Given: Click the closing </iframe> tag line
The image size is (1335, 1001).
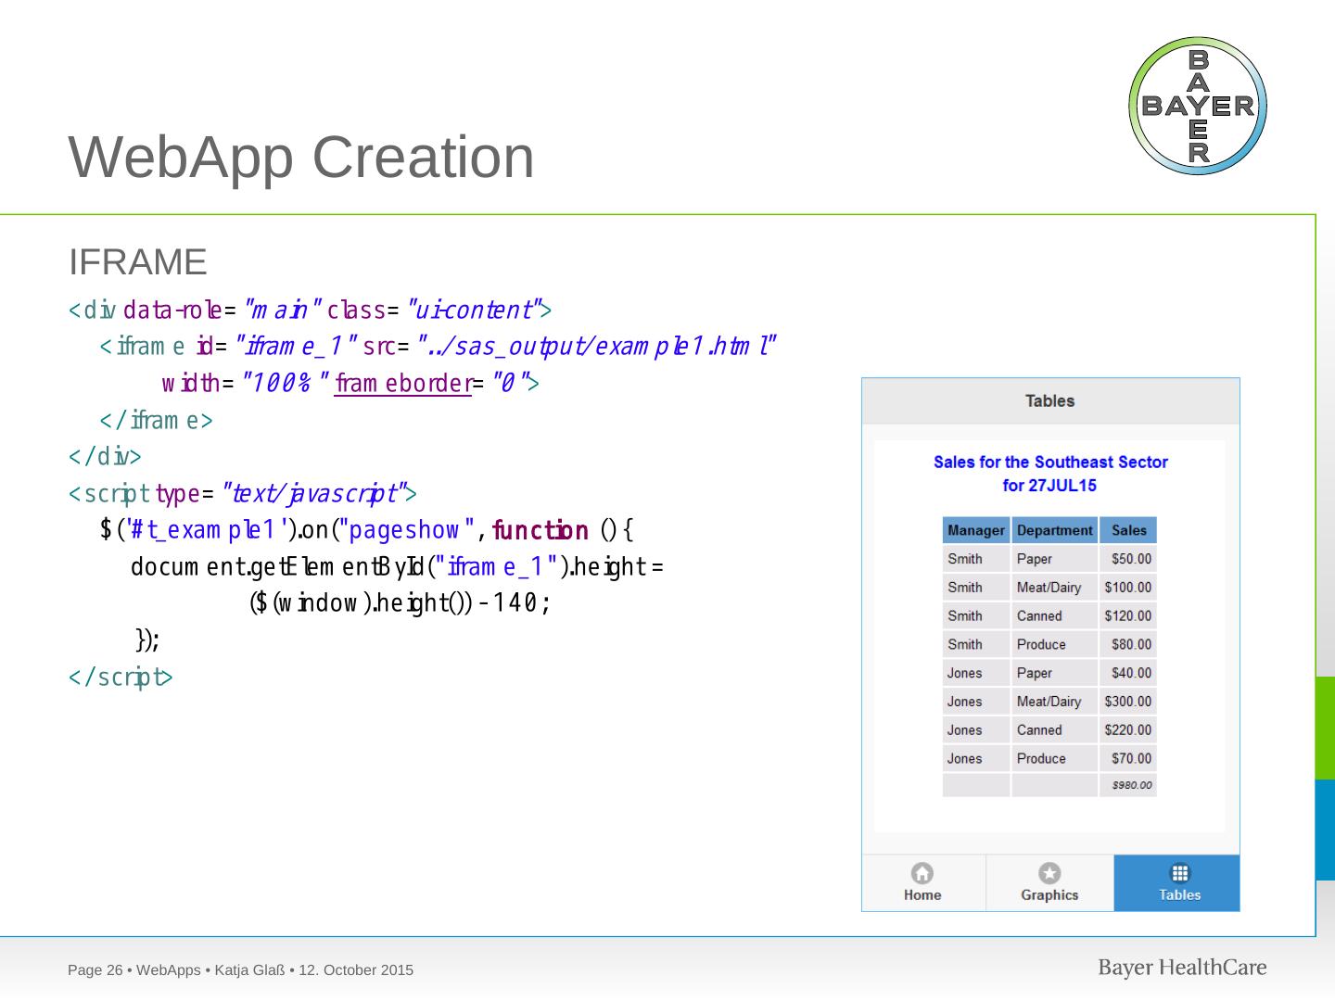Looking at the screenshot, I should [156, 421].
